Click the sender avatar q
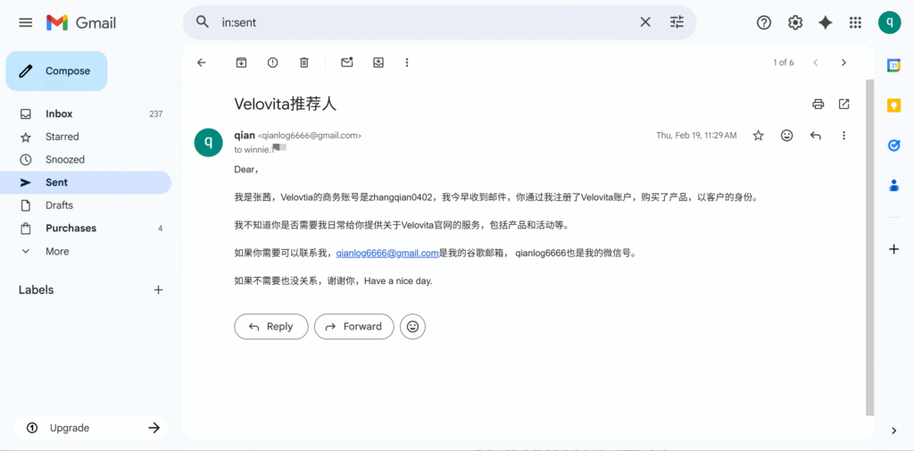 click(x=208, y=142)
